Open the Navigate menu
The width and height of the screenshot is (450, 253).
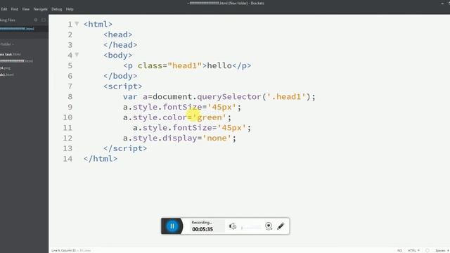pos(41,9)
